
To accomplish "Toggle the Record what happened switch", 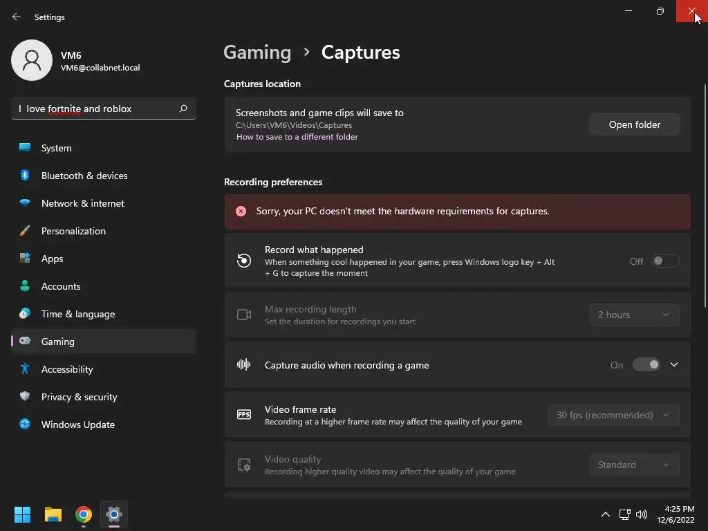I will [x=665, y=261].
